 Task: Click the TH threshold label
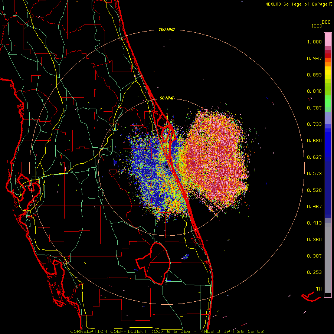pyautogui.click(x=319, y=289)
